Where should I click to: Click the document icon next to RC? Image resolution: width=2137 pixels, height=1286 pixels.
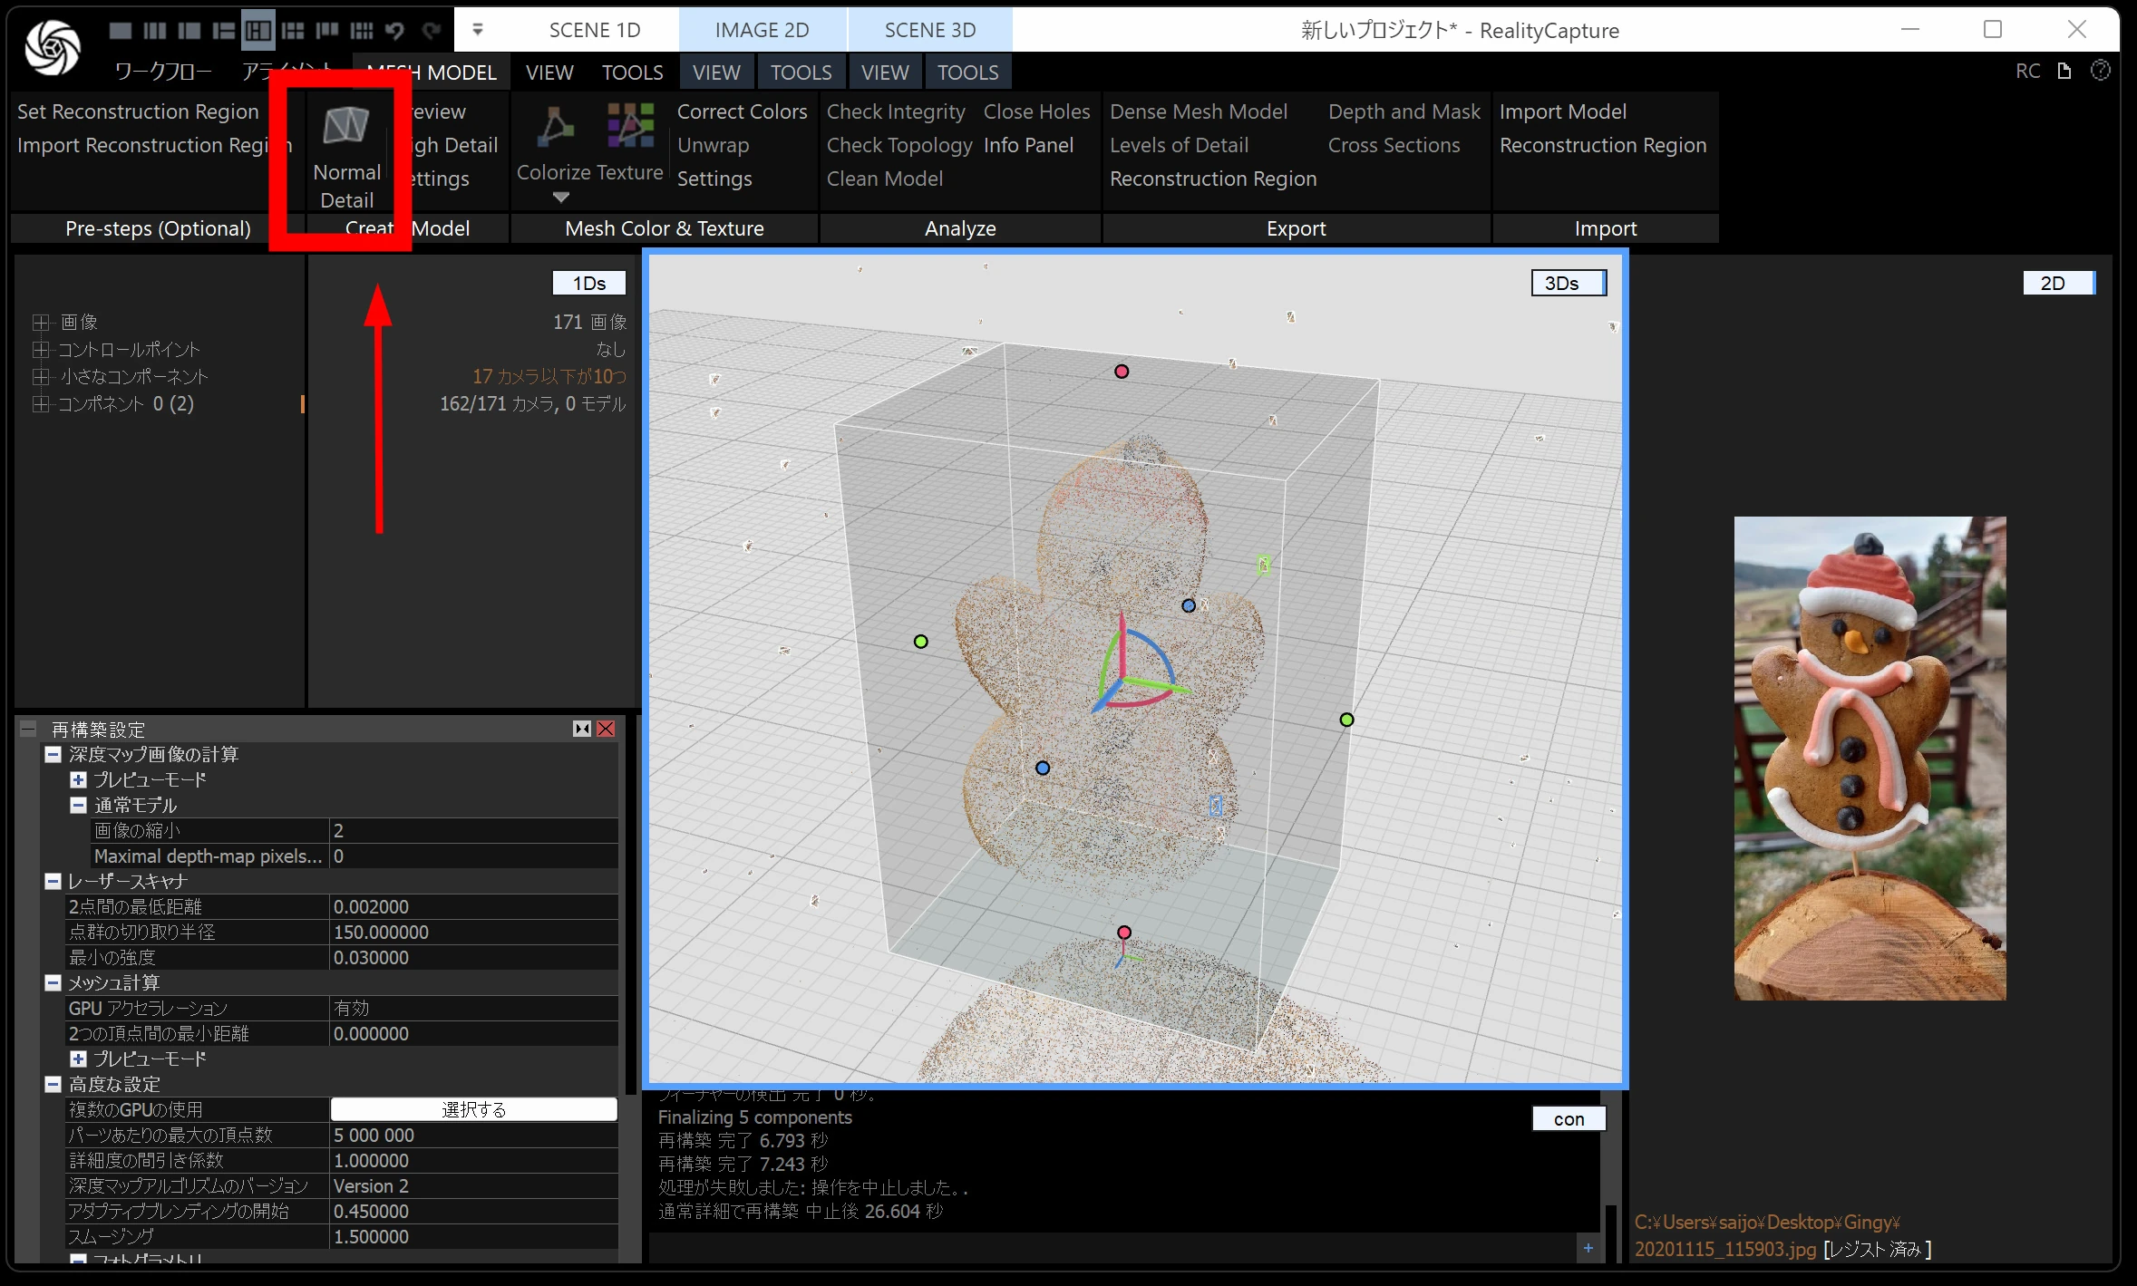[2064, 71]
